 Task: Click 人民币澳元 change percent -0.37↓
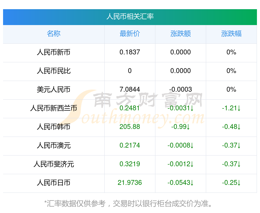[231, 145]
